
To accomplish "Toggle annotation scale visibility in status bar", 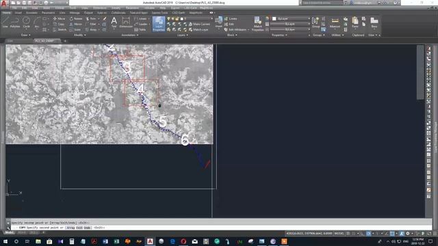I will 402,234.
